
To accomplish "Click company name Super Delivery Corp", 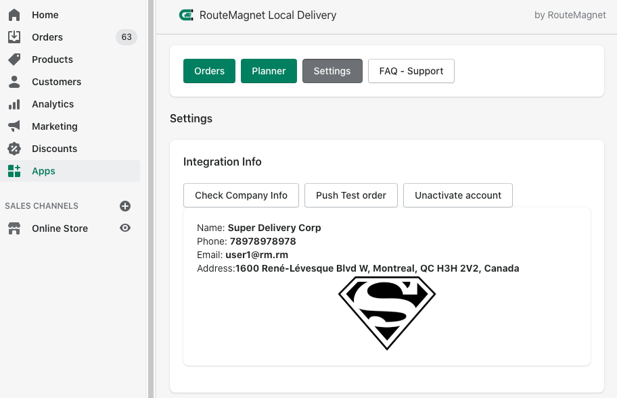I will coord(274,228).
